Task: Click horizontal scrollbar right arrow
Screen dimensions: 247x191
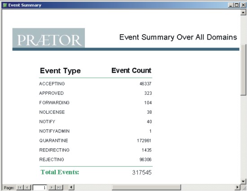Action: (238, 187)
